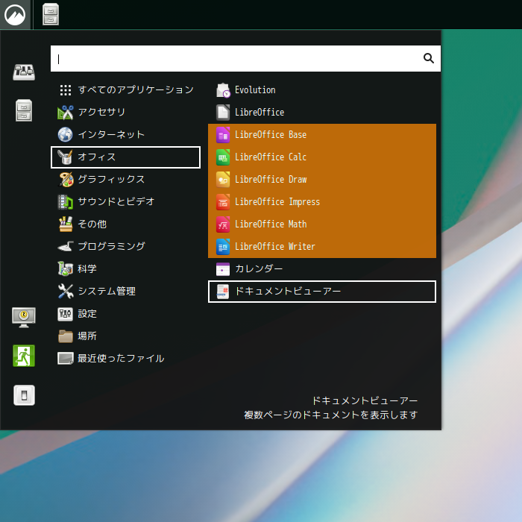Launch LibreOffice Base
This screenshot has width=522, height=522.
click(322, 135)
